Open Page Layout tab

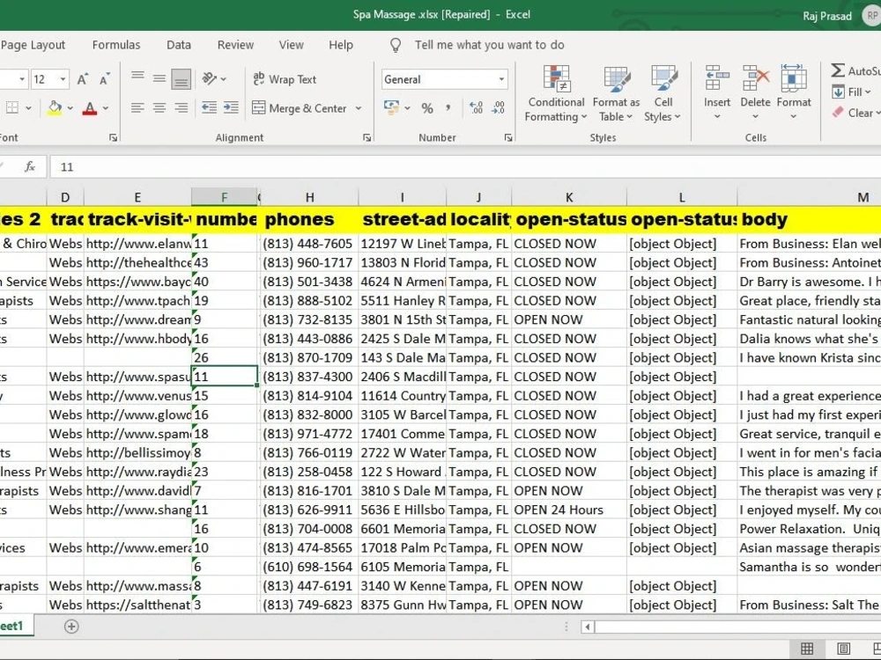tap(33, 45)
